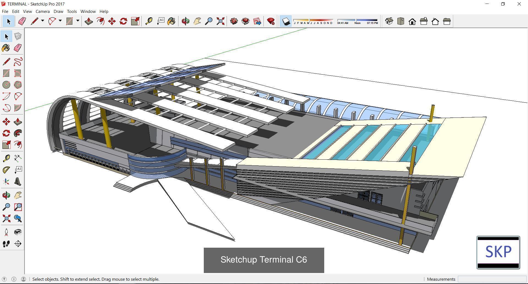
Task: Switch to Right standard view
Action: [x=424, y=21]
